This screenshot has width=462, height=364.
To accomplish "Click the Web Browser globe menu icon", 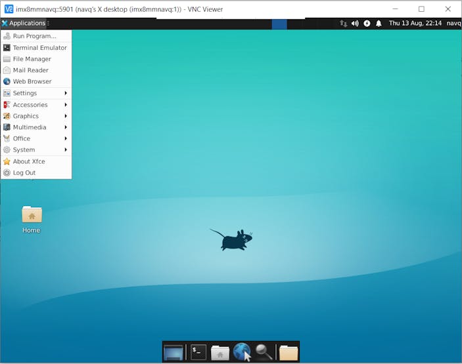I will (7, 81).
